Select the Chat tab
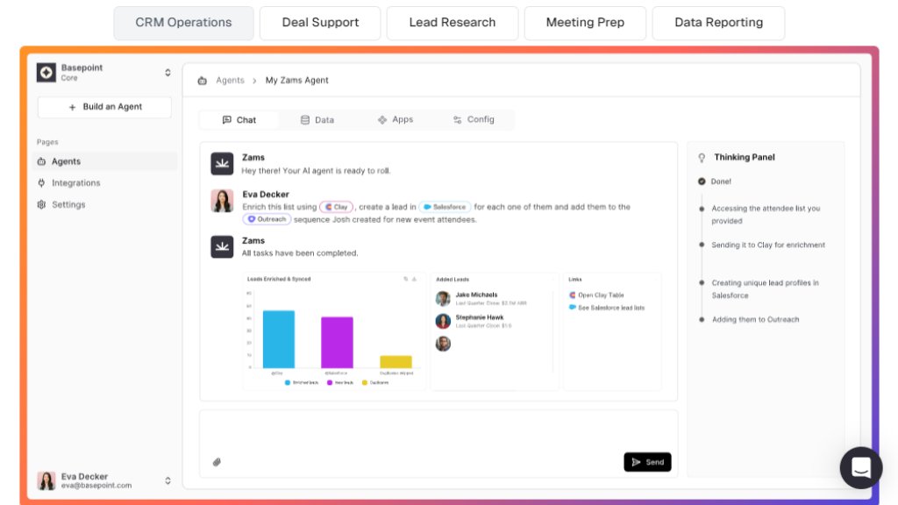898x505 pixels. tap(239, 119)
